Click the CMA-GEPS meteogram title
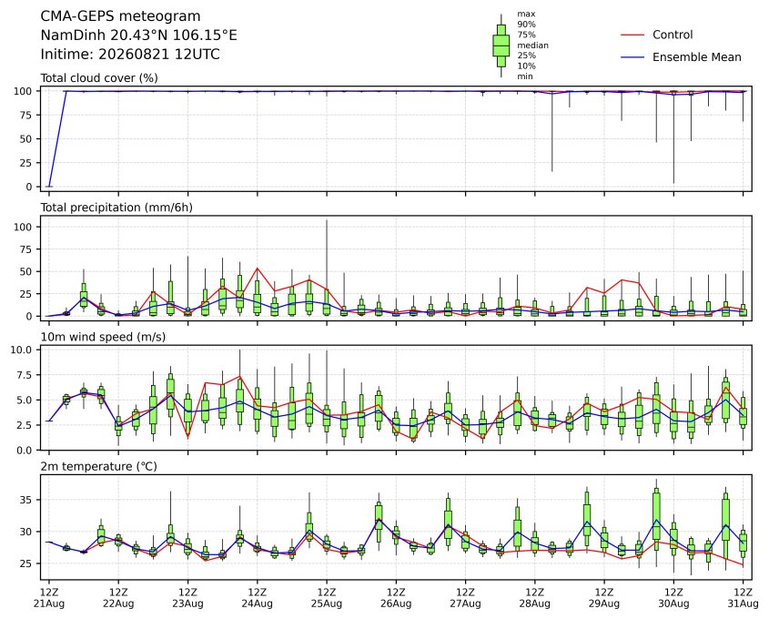Viewport: 769px width, 619px height. [x=120, y=16]
